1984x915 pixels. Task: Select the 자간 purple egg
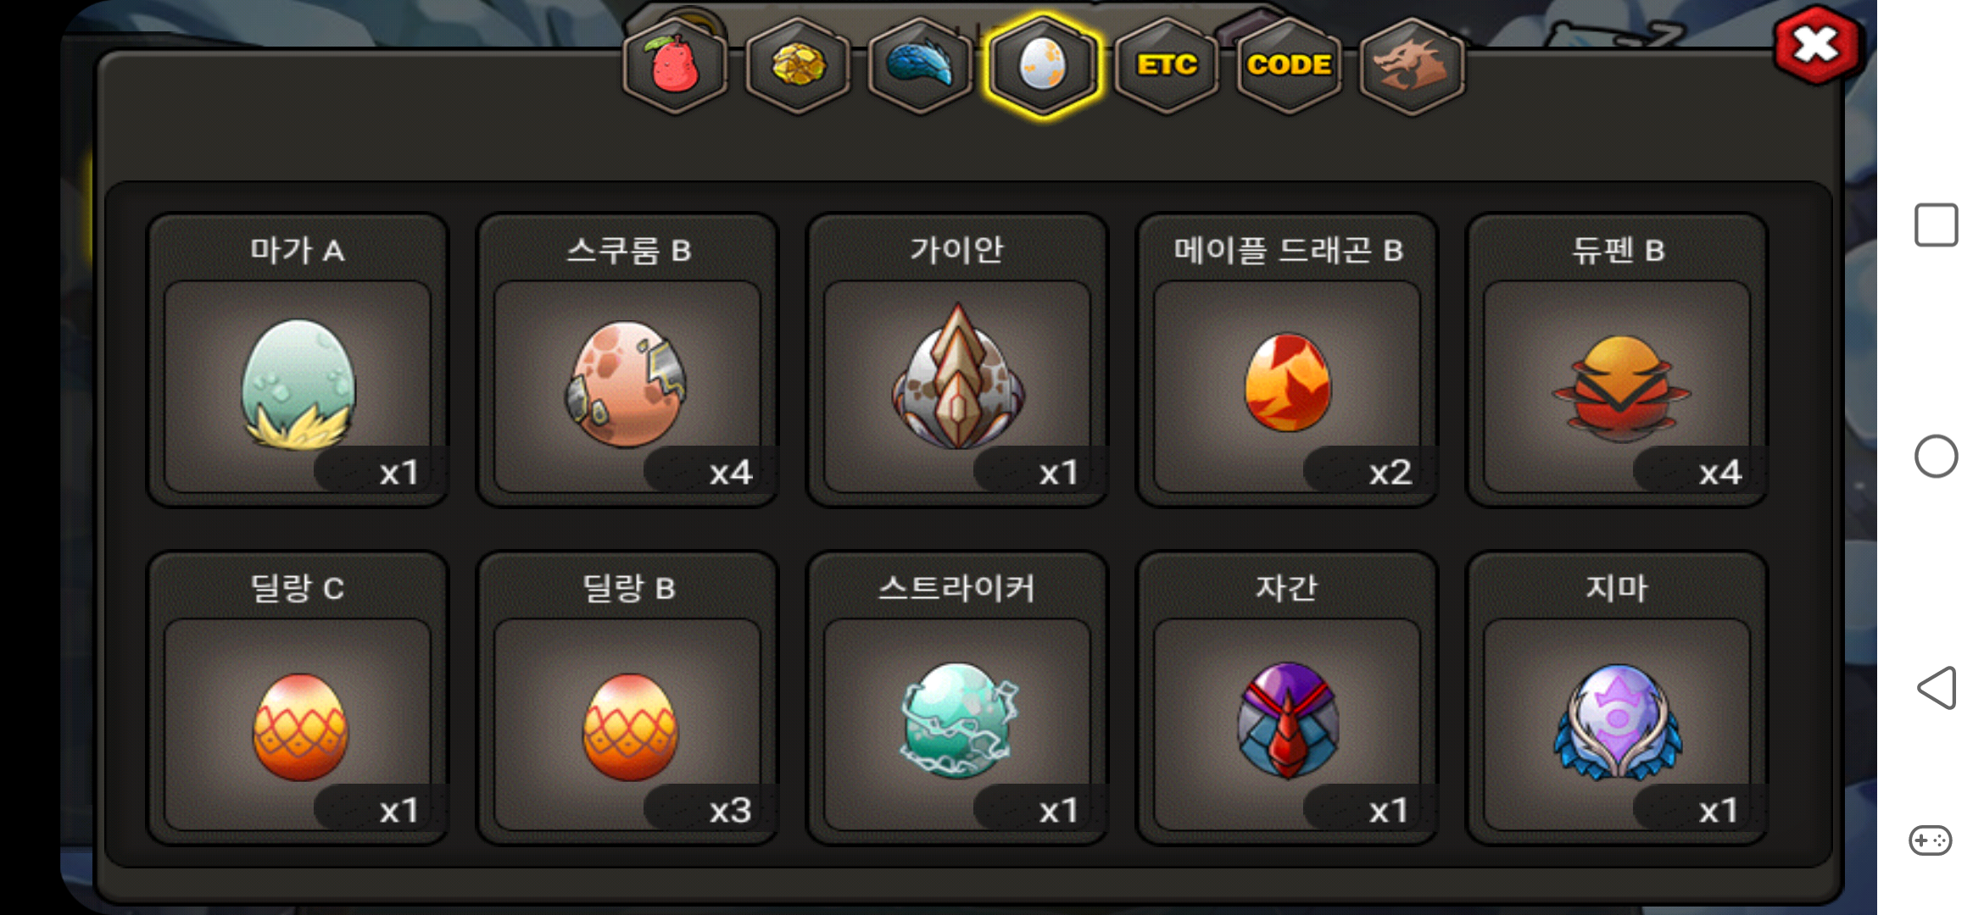click(x=1287, y=699)
